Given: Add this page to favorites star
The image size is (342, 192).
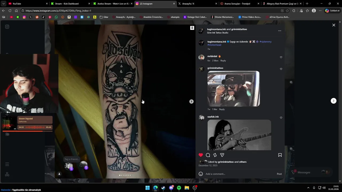Looking at the screenshot, I should (x=287, y=11).
